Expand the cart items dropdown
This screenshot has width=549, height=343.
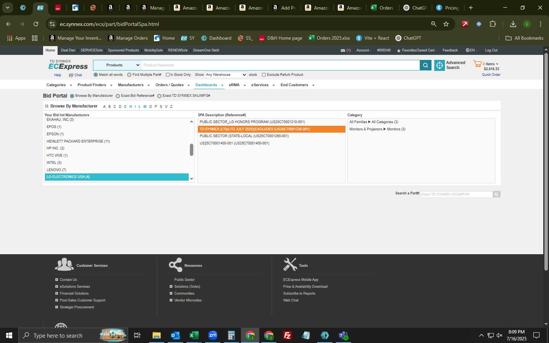click(x=497, y=64)
